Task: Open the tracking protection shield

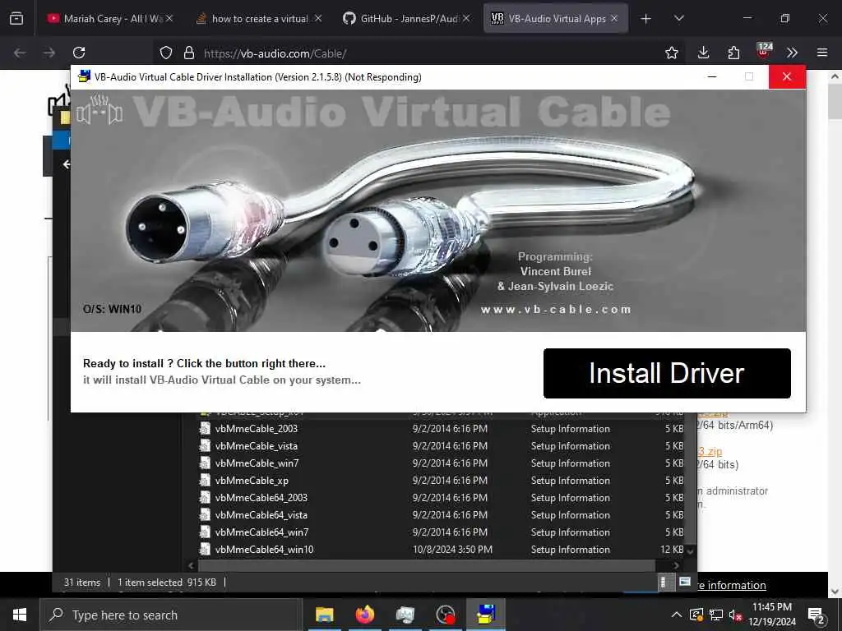Action: (166, 53)
